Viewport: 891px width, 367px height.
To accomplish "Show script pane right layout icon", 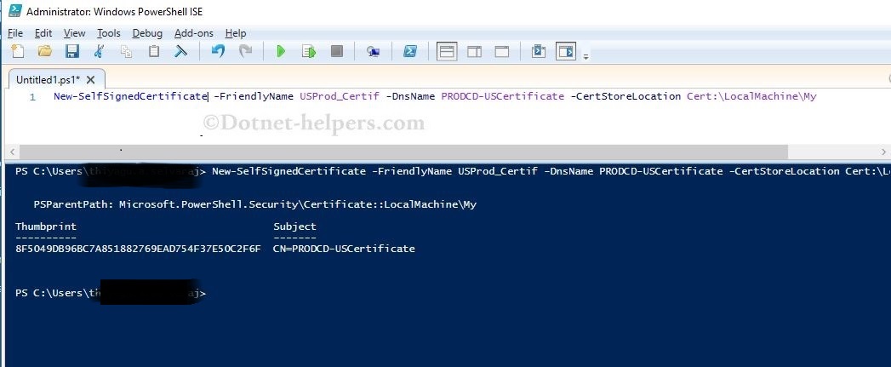I will [x=475, y=52].
